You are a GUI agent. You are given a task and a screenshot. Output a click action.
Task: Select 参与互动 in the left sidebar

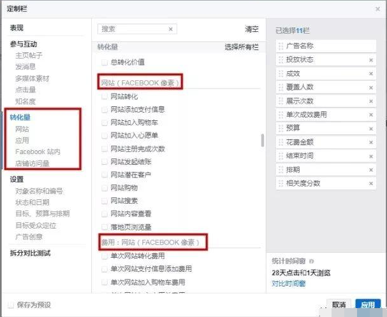(24, 44)
